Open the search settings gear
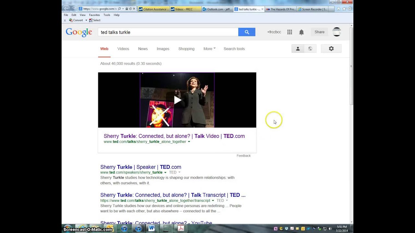This screenshot has height=233, width=415. click(331, 49)
